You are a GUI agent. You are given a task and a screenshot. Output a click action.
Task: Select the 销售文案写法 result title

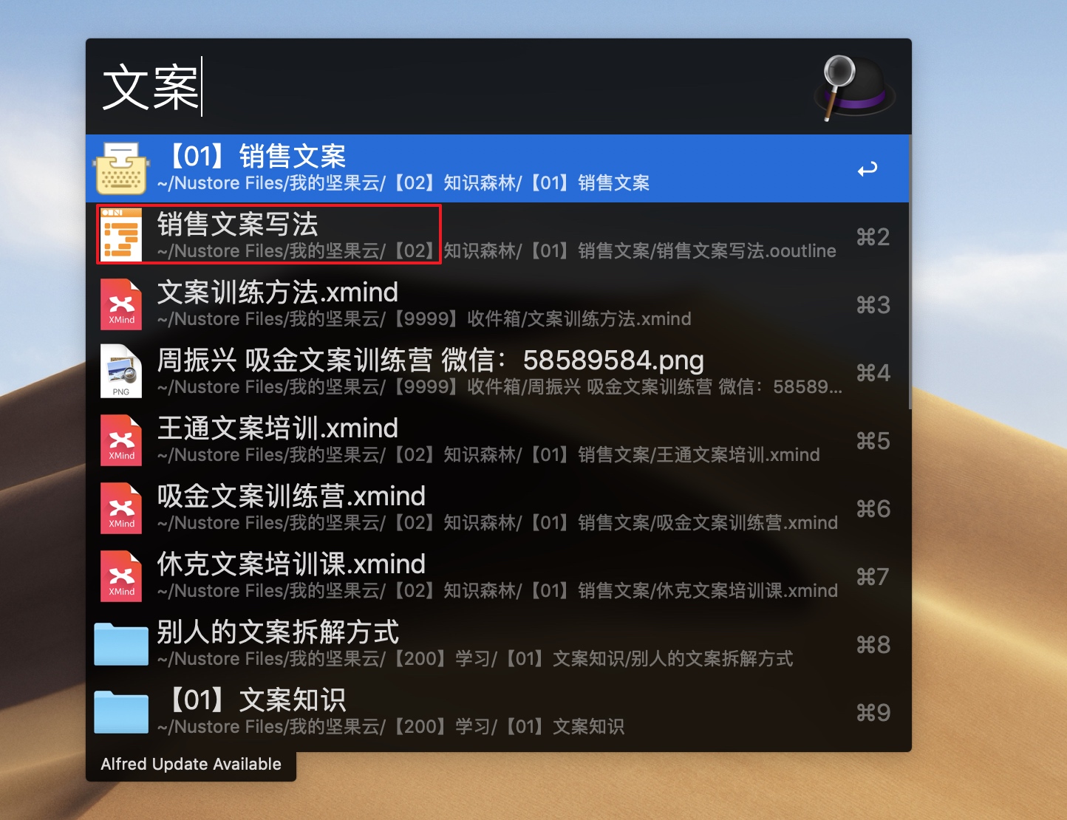point(238,224)
